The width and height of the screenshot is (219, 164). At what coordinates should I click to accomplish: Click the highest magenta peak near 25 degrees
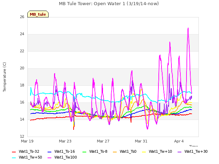(188, 28)
